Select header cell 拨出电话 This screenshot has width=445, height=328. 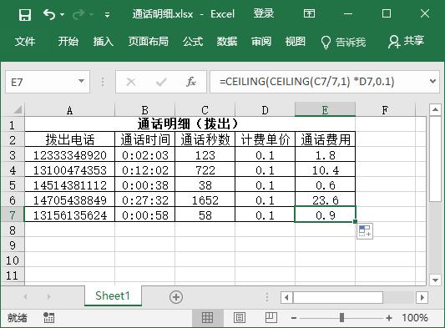click(69, 139)
